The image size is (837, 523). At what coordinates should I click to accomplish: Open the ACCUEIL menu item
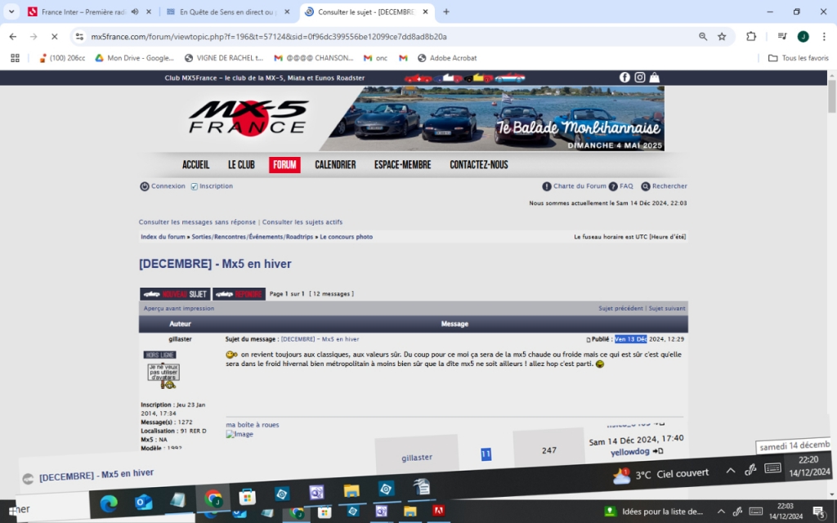tap(196, 165)
